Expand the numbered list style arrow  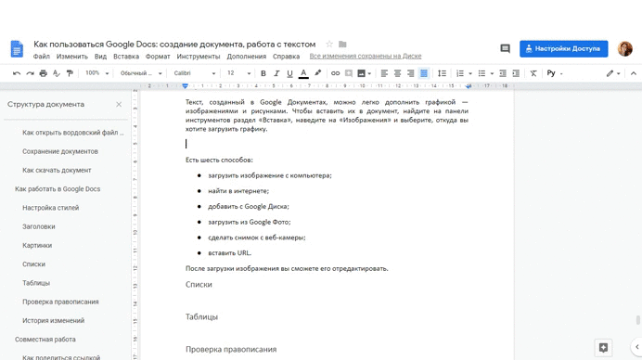470,73
